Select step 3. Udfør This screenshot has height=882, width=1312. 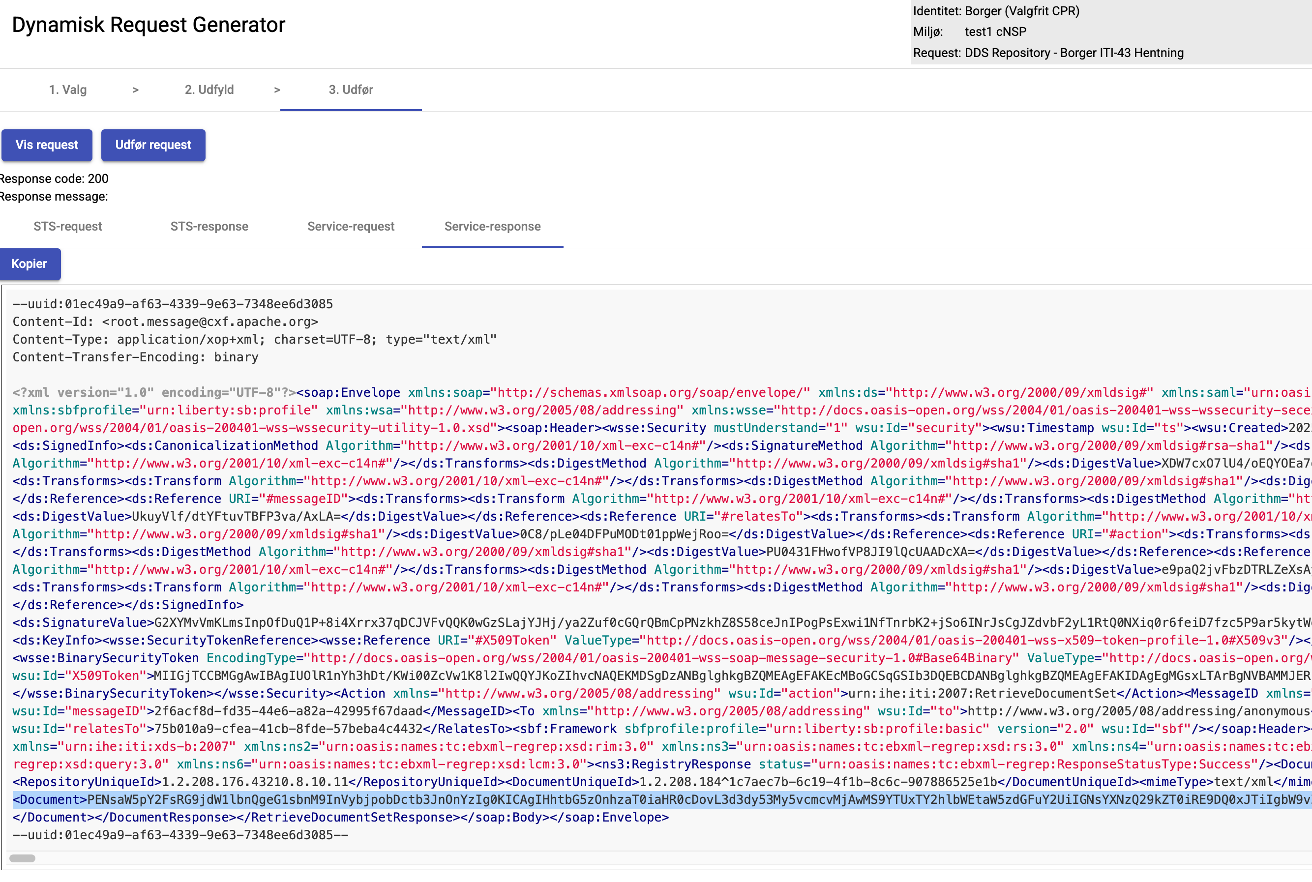point(351,90)
